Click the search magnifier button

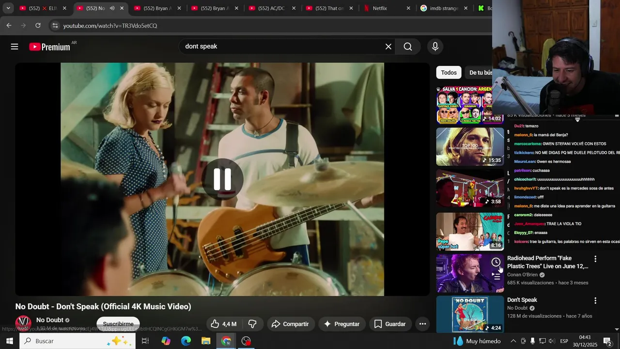408,47
